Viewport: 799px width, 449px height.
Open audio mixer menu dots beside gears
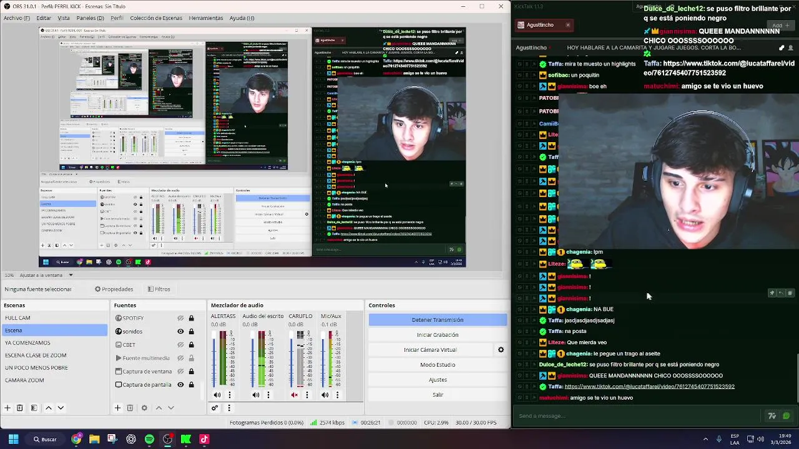point(229,408)
